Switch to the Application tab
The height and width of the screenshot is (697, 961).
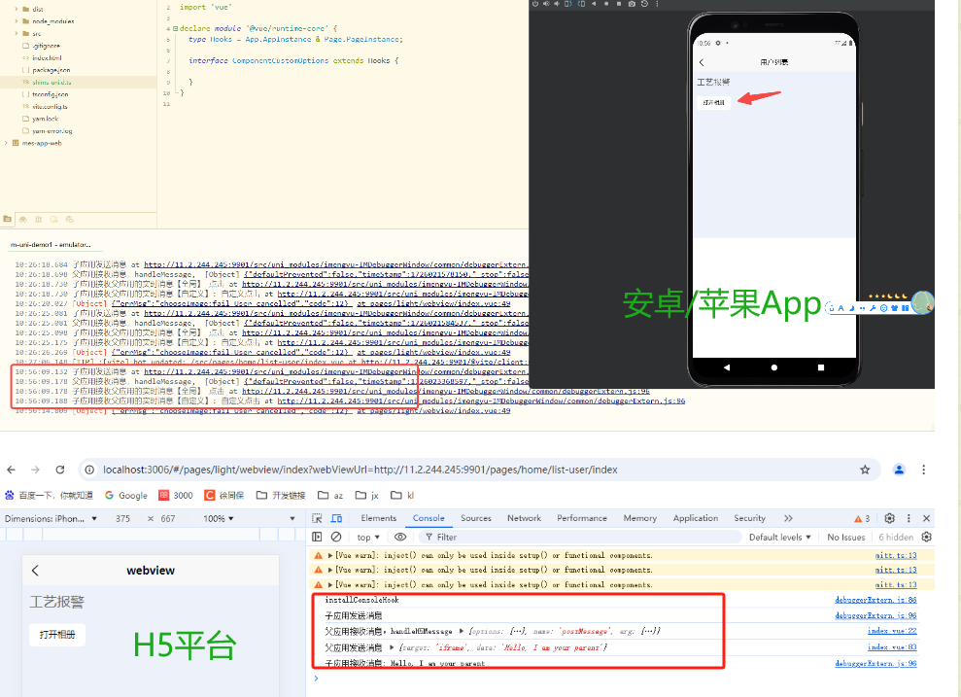click(696, 518)
